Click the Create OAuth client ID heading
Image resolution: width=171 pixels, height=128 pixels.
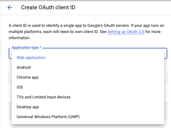coord(48,7)
